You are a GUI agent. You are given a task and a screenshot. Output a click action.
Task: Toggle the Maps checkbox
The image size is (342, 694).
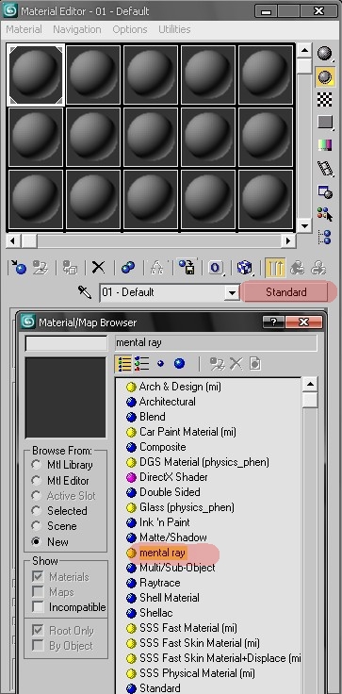coord(39,591)
